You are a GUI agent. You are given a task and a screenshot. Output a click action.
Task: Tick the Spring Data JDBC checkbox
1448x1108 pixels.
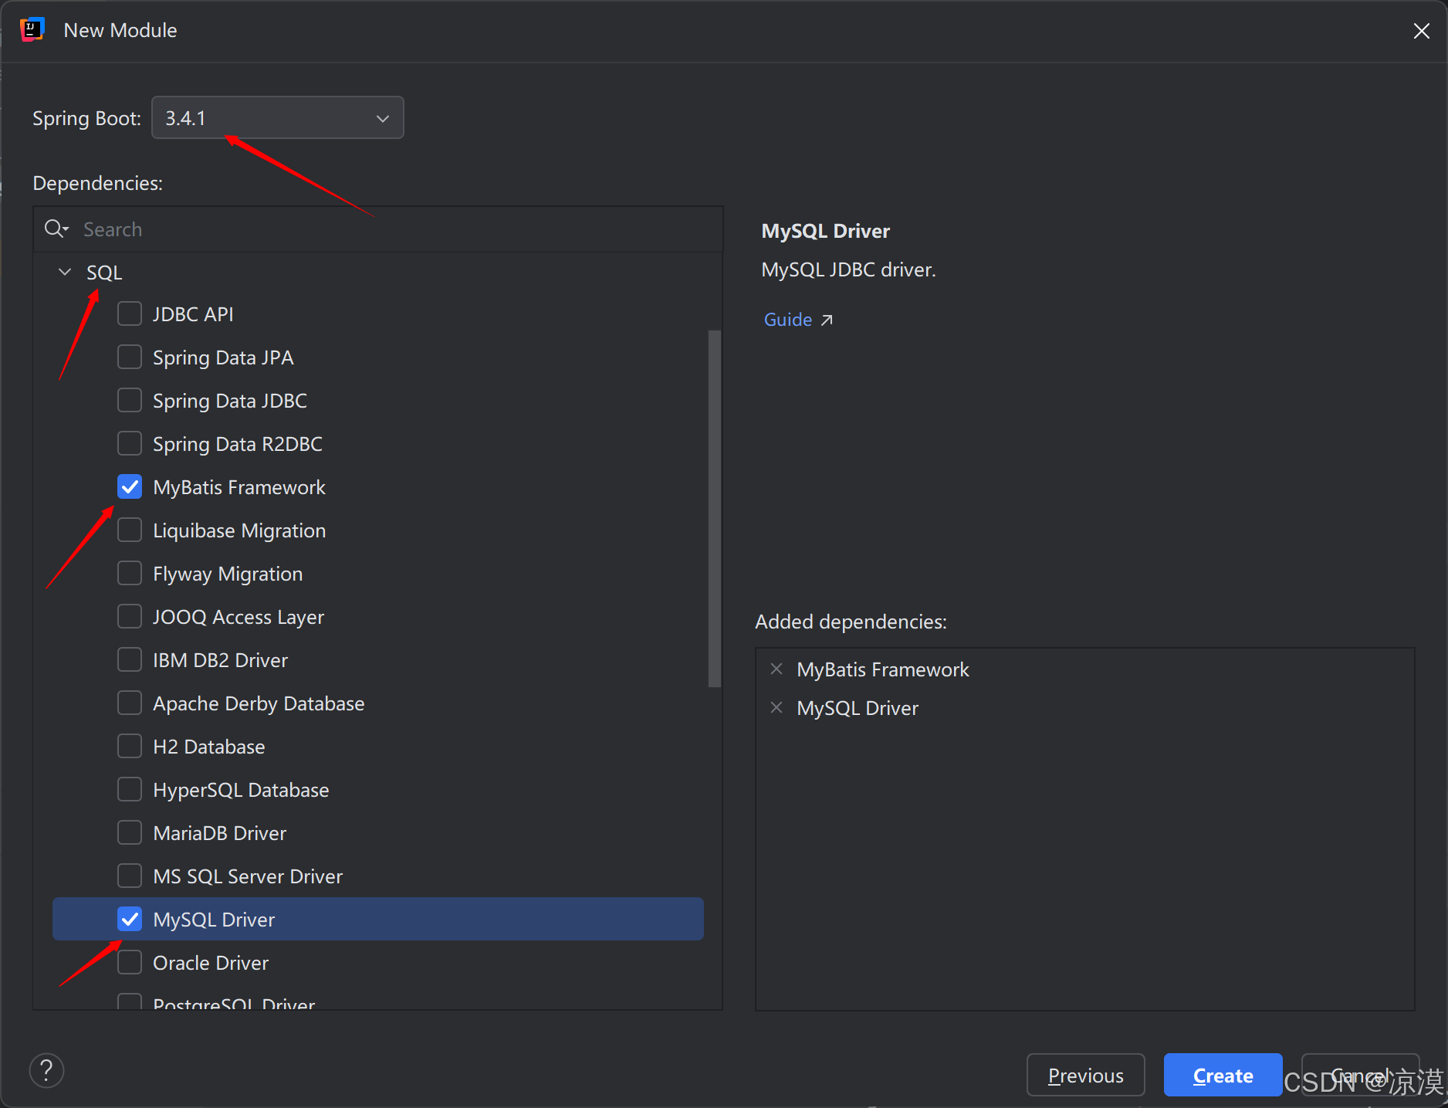click(x=130, y=400)
